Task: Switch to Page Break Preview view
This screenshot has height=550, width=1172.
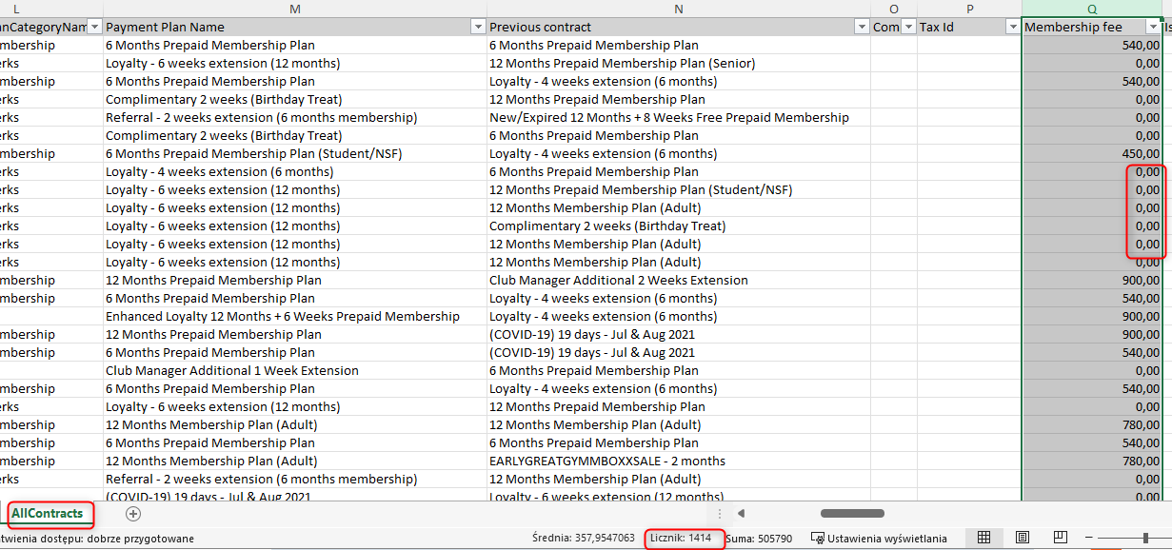Action: 1060,538
